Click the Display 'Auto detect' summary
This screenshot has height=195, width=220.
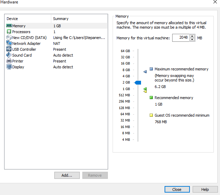63,67
